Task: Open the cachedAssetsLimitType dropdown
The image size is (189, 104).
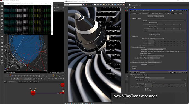Action: [154, 58]
